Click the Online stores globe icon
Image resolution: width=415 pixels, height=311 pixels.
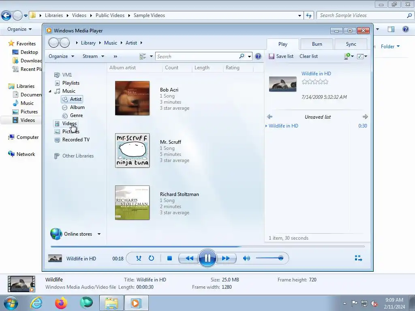tap(56, 234)
